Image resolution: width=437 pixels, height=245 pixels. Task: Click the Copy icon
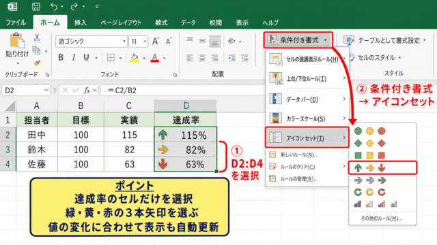[36, 50]
